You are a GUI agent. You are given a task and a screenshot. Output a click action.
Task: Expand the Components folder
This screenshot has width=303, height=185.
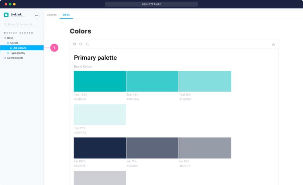[x=2, y=58]
